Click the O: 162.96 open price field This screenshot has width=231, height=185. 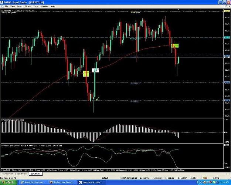coord(145,178)
